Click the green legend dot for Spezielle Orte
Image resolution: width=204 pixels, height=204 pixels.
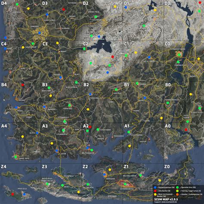pyautogui.click(x=177, y=187)
